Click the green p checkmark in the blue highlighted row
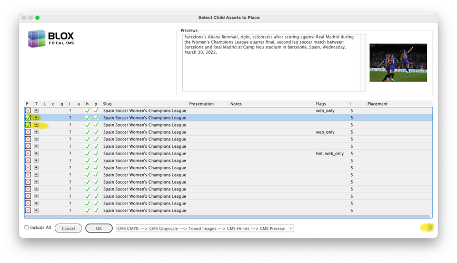 tap(96, 118)
